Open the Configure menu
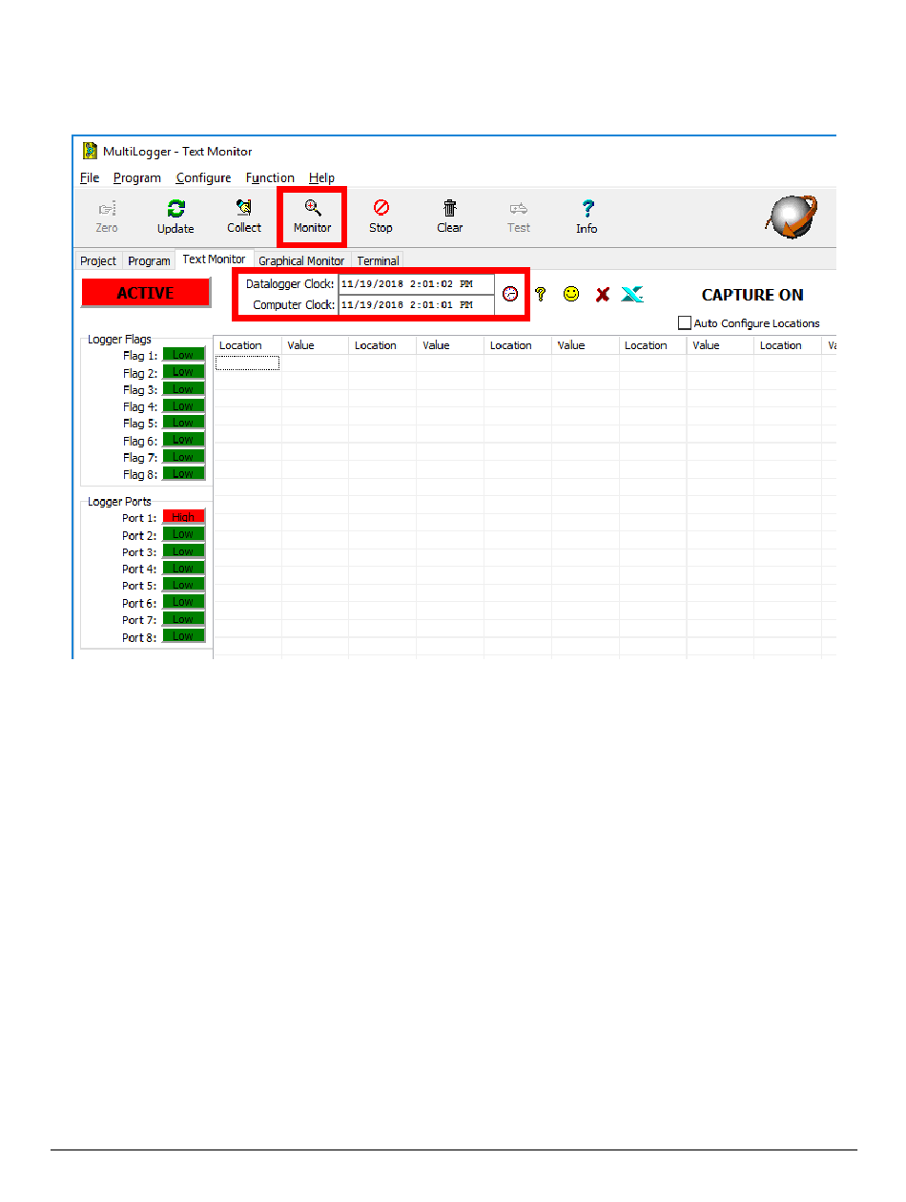Image resolution: width=906 pixels, height=1202 pixels. pos(203,177)
